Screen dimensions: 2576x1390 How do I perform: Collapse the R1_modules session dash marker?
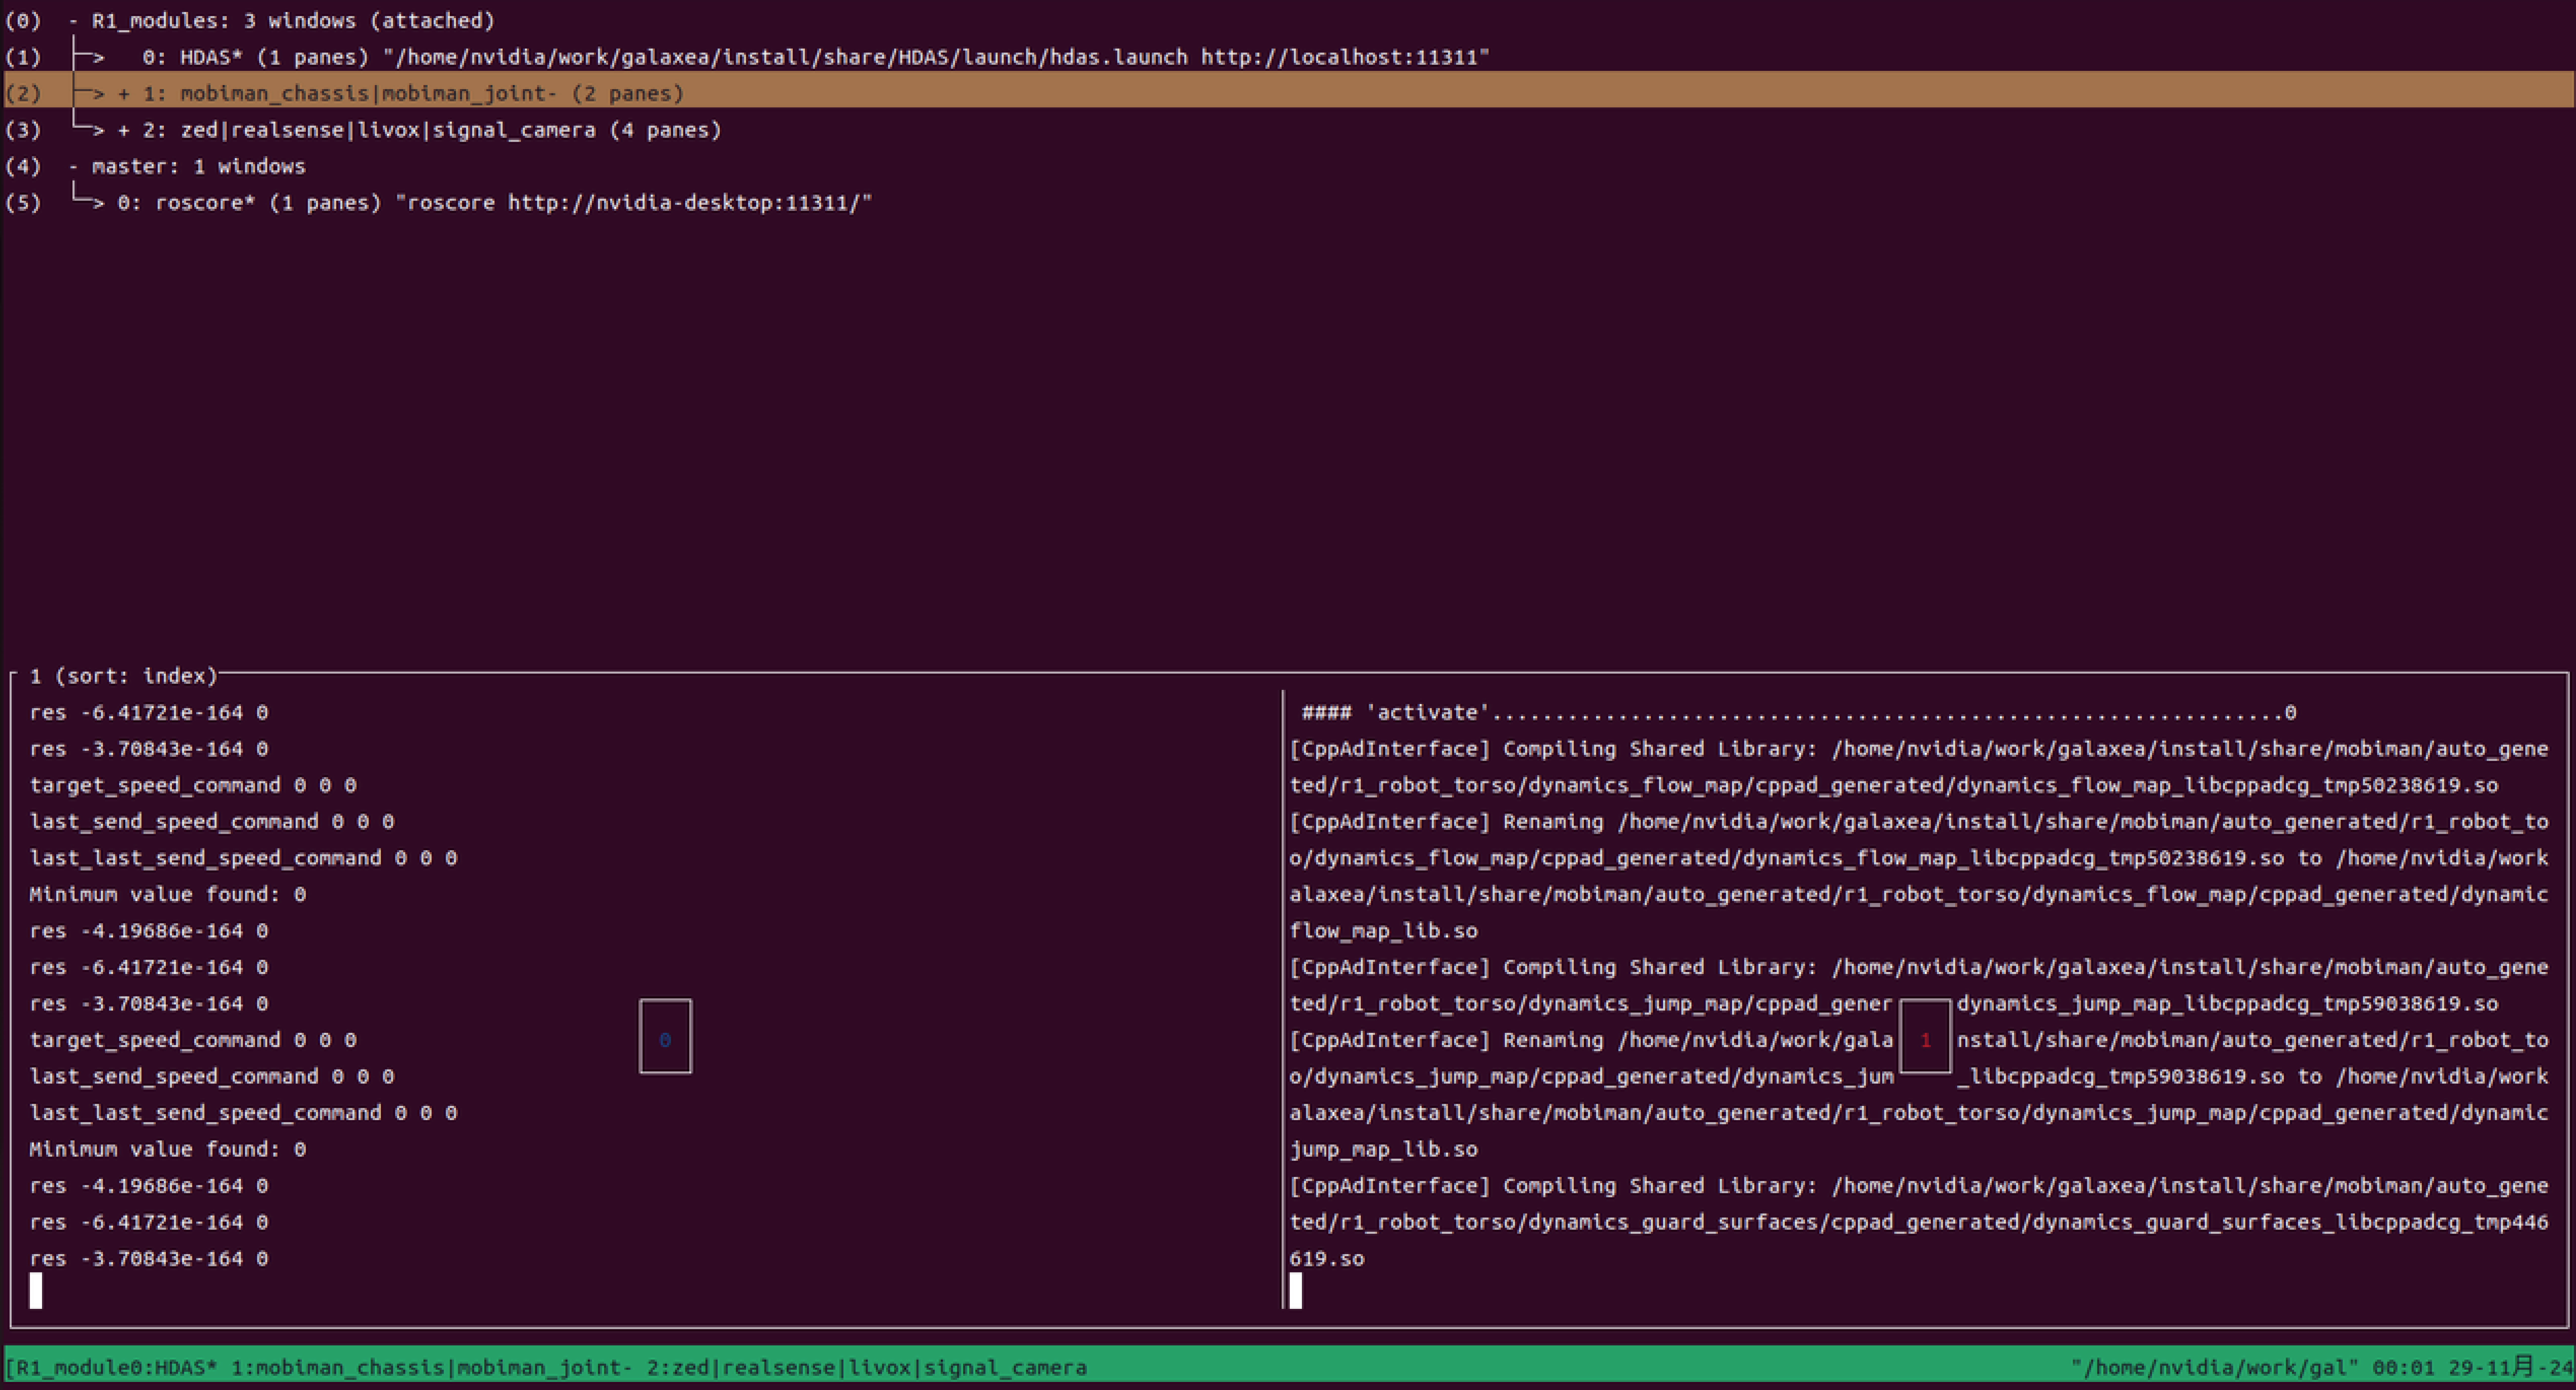pos(73,21)
